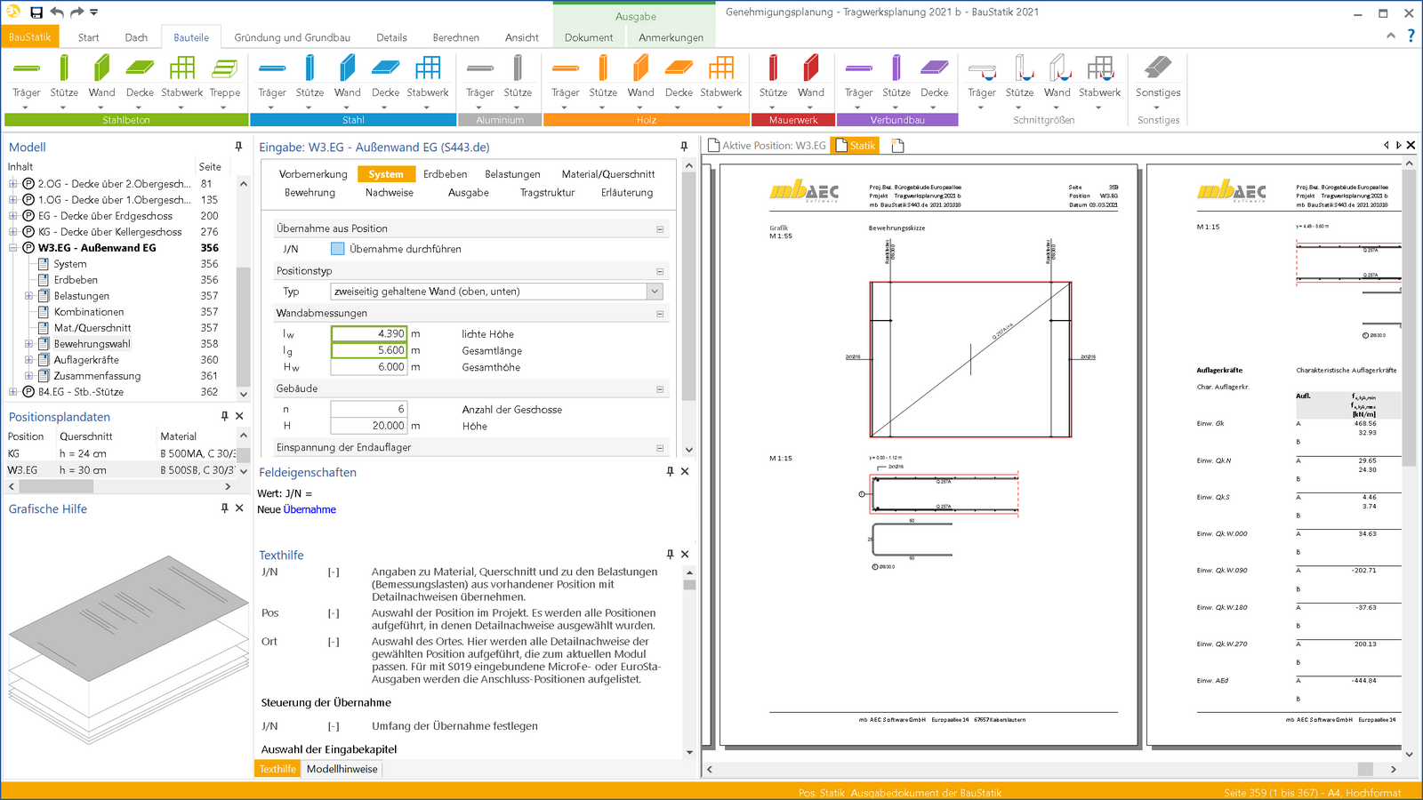The height and width of the screenshot is (800, 1423).
Task: Select the Stahlbeton Stabwerk icon
Action: point(182,69)
